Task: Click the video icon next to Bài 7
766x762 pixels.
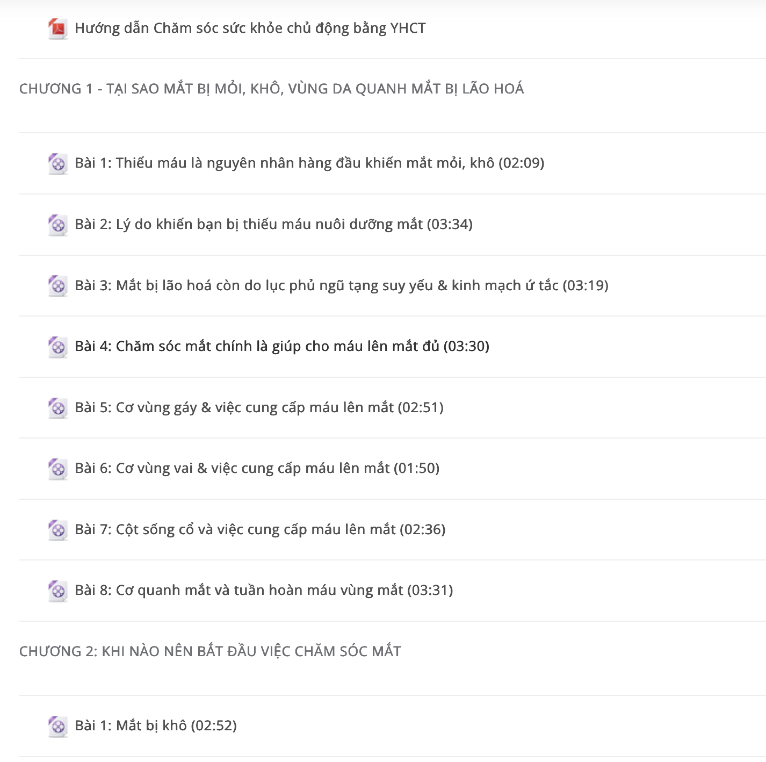Action: [57, 530]
